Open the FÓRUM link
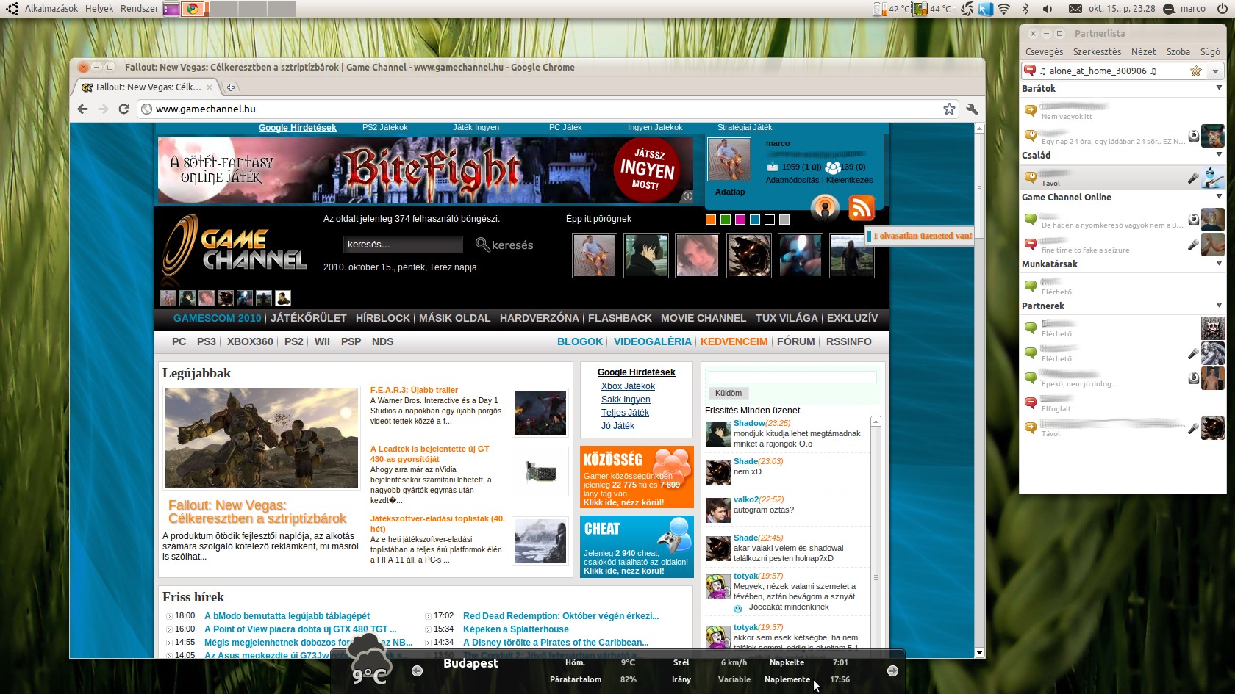Image resolution: width=1235 pixels, height=694 pixels. pos(795,341)
